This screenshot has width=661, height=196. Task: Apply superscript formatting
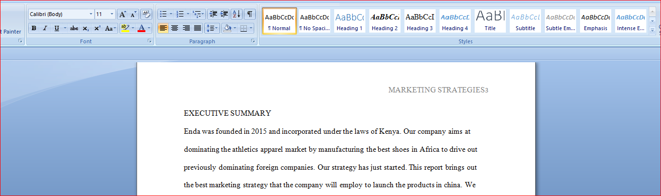coord(97,28)
